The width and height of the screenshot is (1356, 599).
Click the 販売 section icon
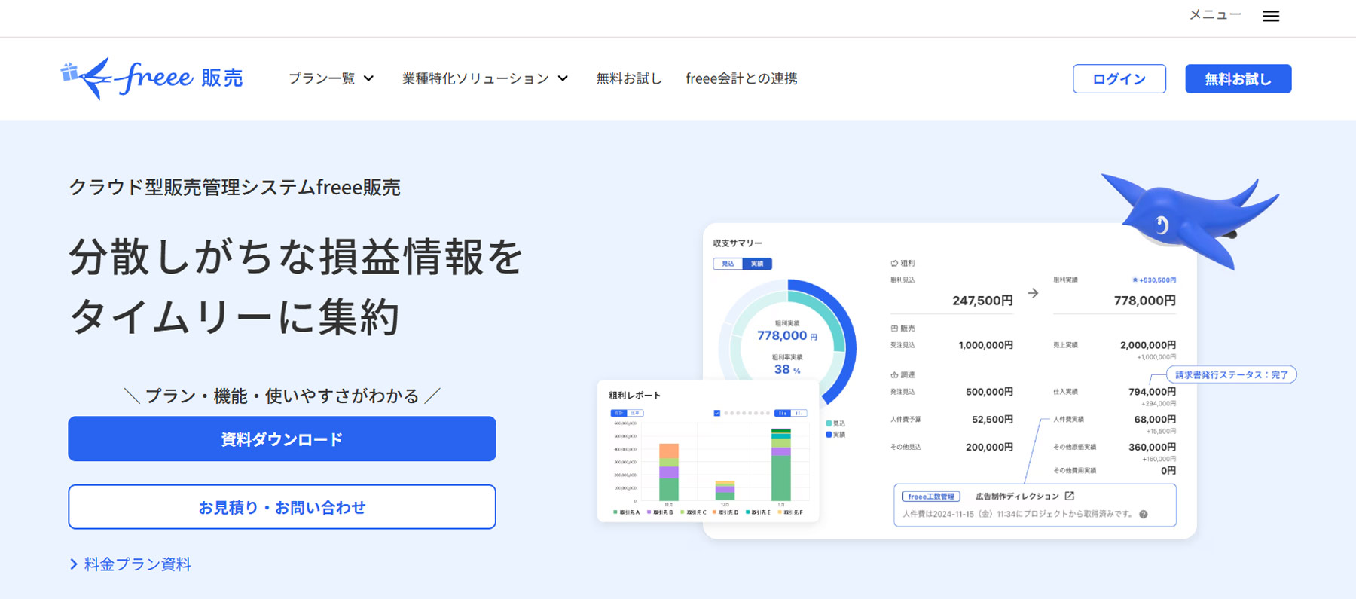[894, 329]
